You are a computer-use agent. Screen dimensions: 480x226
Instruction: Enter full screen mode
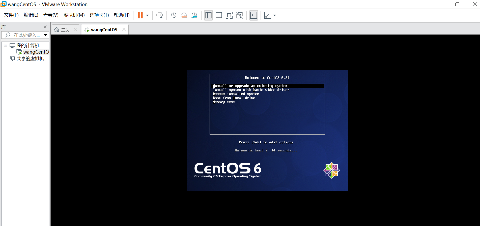pos(229,15)
